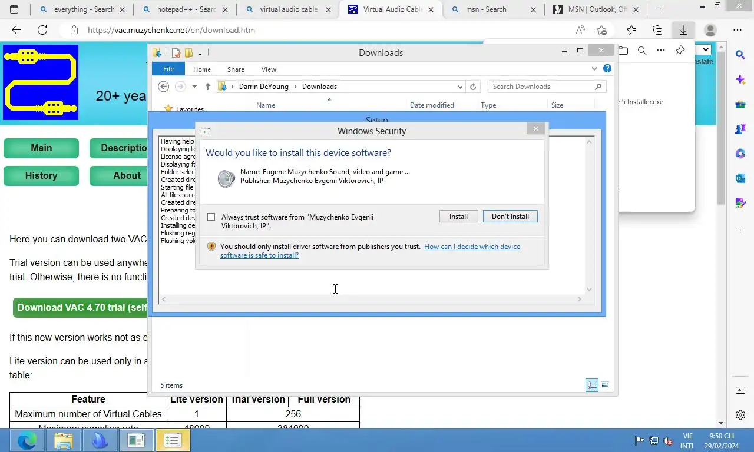Click Download VAC 4.70 trial button
Image resolution: width=754 pixels, height=452 pixels.
81,308
